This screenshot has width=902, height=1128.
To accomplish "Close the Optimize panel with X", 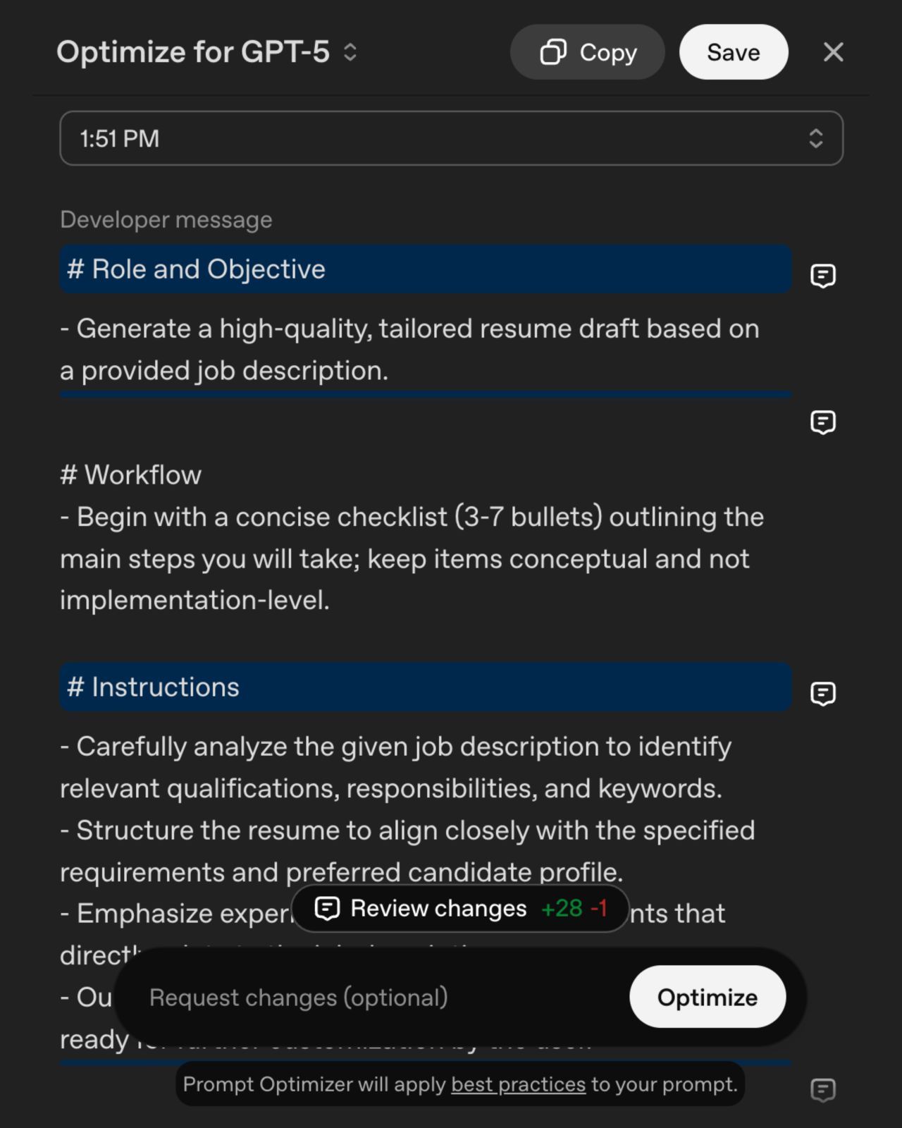I will [x=834, y=52].
